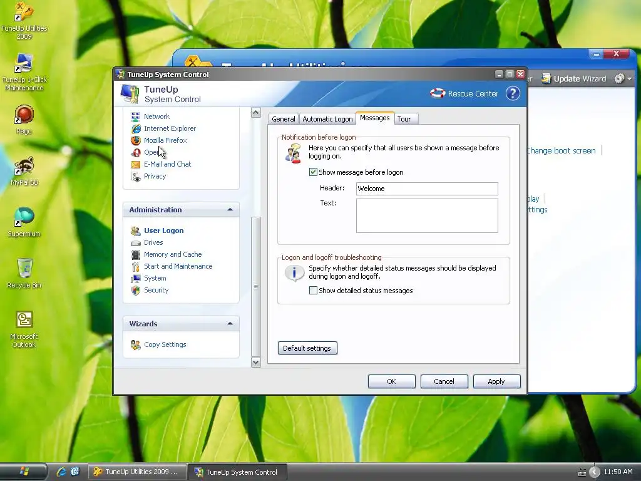Click the MyPal 68 desktop icon
Image resolution: width=641 pixels, height=481 pixels.
point(24,171)
